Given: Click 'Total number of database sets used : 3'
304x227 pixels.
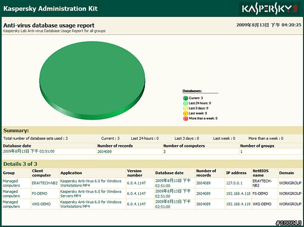Looking at the screenshot, I should click(35, 138).
